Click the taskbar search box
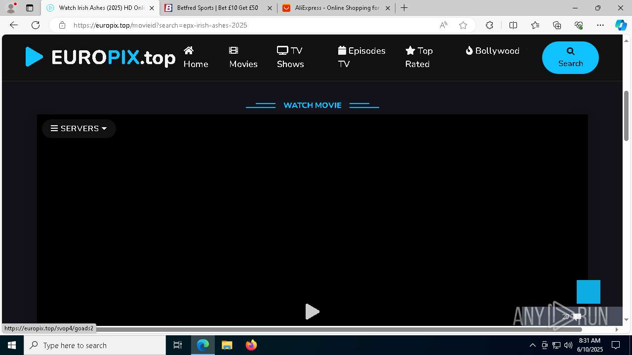 [x=95, y=345]
